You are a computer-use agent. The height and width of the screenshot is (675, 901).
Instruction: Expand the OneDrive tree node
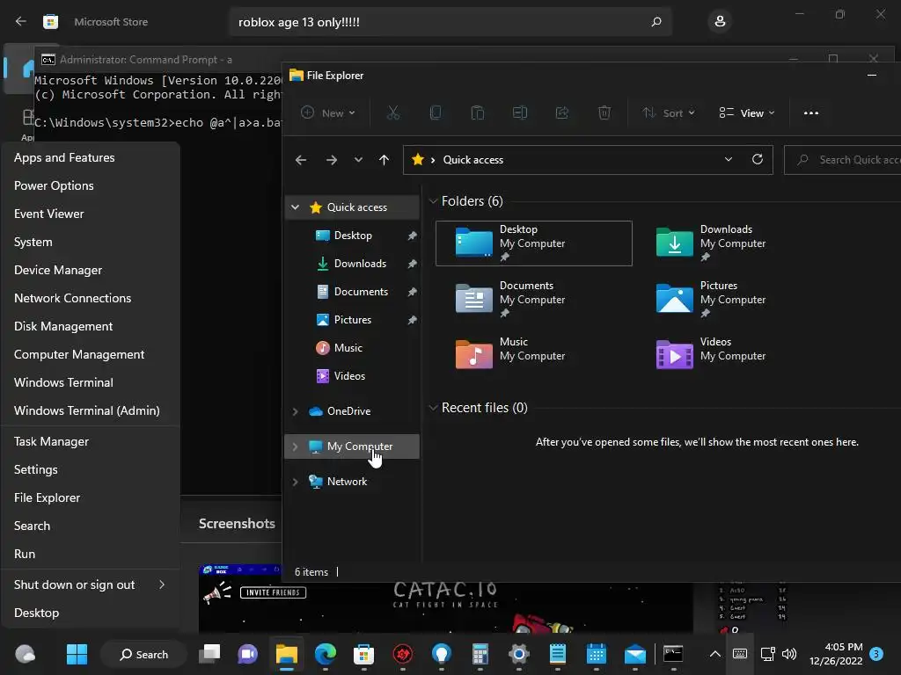coord(296,411)
